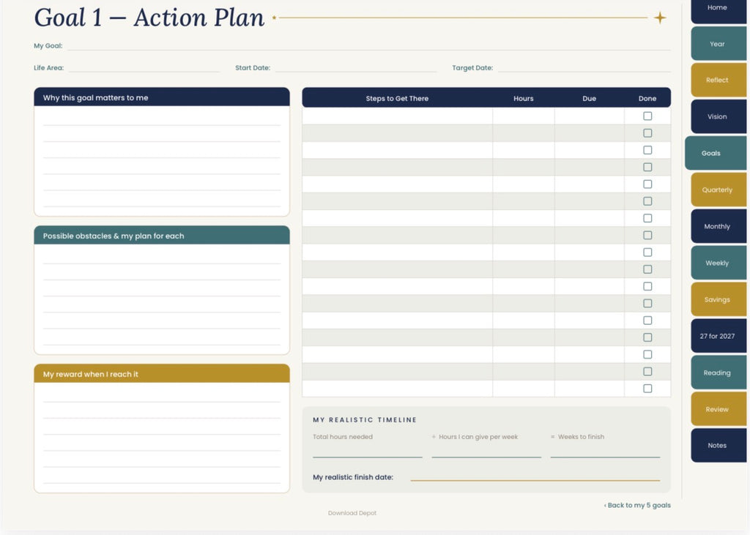Click the Target Date field

point(584,68)
